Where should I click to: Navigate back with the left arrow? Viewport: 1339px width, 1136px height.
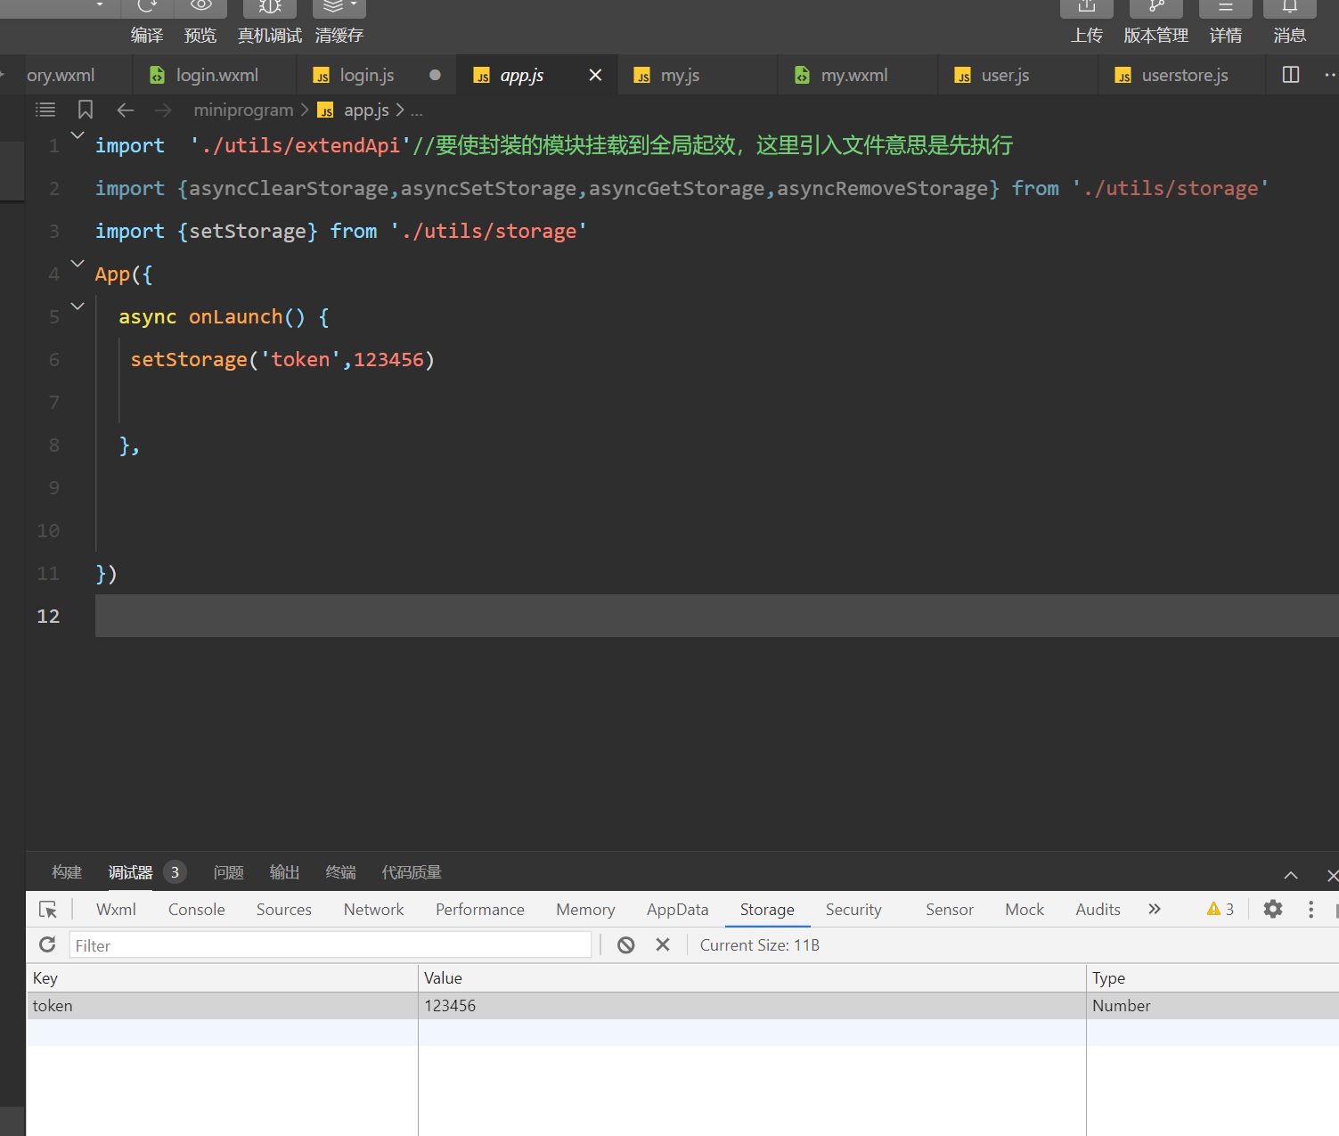click(126, 110)
